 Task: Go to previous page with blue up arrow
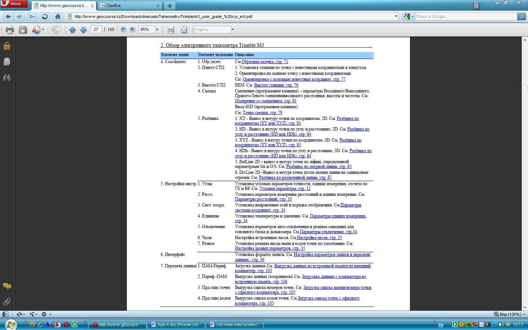[72, 30]
